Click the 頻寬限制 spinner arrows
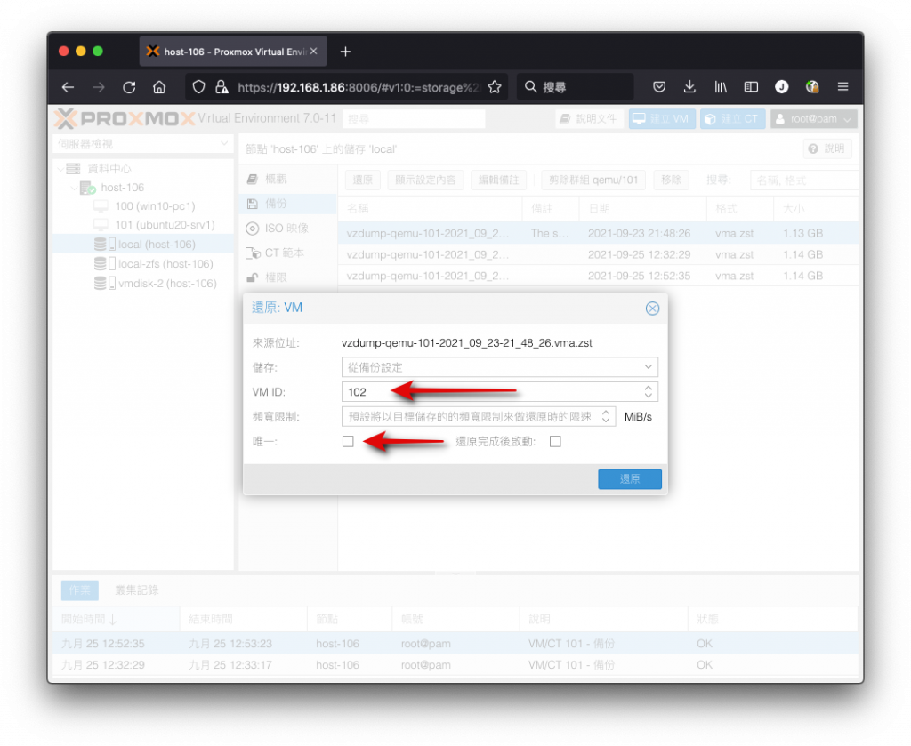 [x=606, y=416]
